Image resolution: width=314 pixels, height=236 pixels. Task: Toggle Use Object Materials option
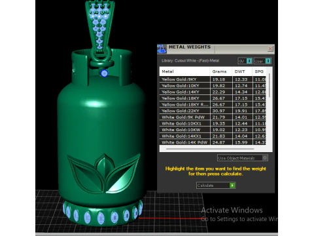(x=242, y=158)
